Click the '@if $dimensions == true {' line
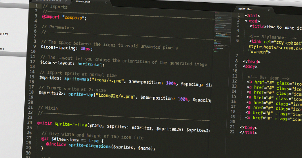 (72, 140)
